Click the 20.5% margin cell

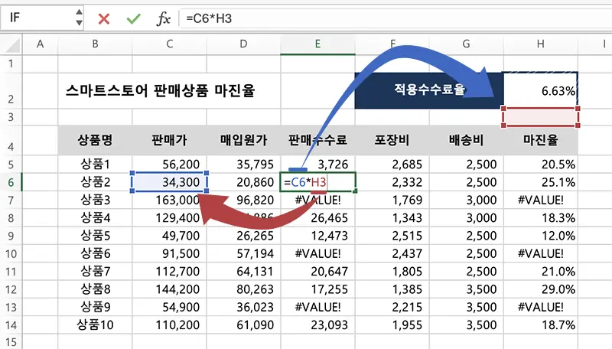(x=541, y=165)
